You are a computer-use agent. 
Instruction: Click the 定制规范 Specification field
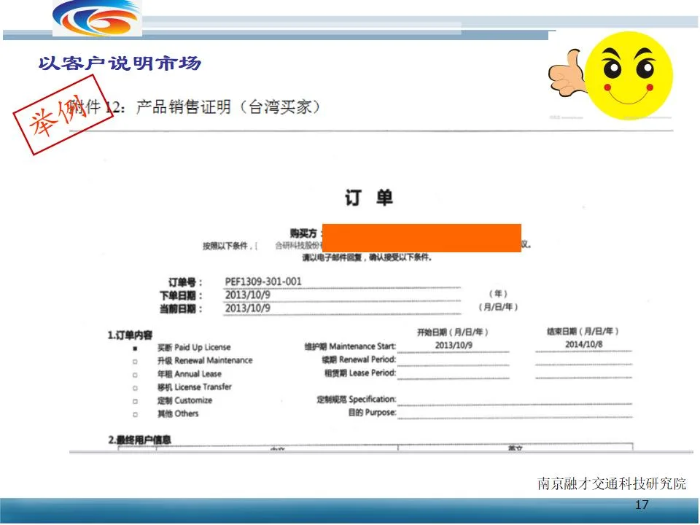(515, 399)
